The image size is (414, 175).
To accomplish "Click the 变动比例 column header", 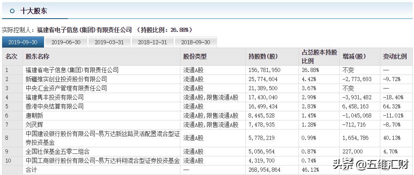I will 395,57.
